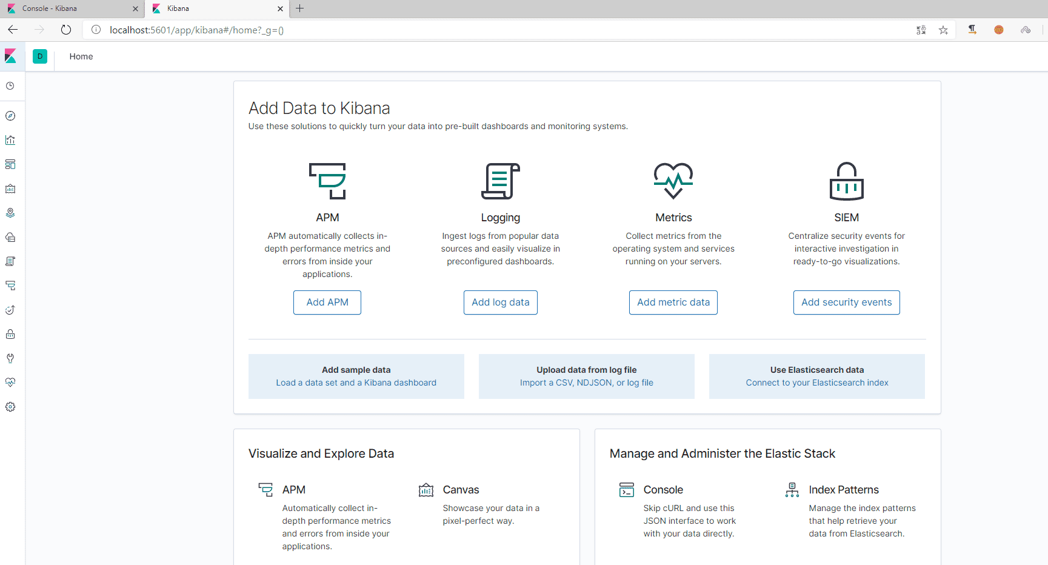Click 'Connect to your Elasticsearch index' text
The image size is (1048, 565).
click(x=817, y=383)
